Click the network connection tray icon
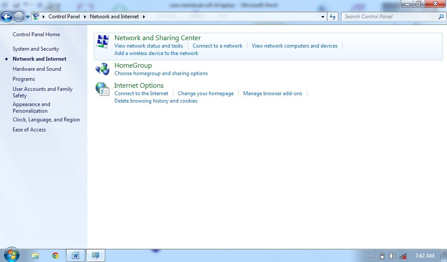447x262 pixels. pyautogui.click(x=403, y=256)
